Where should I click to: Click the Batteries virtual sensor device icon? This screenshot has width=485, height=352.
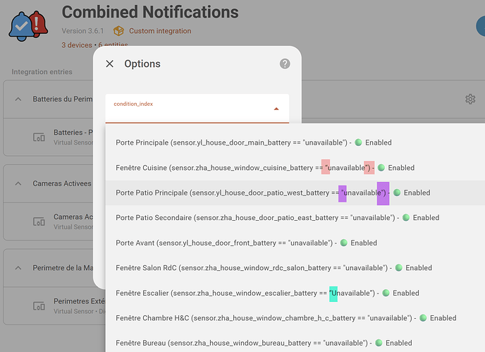click(x=39, y=137)
